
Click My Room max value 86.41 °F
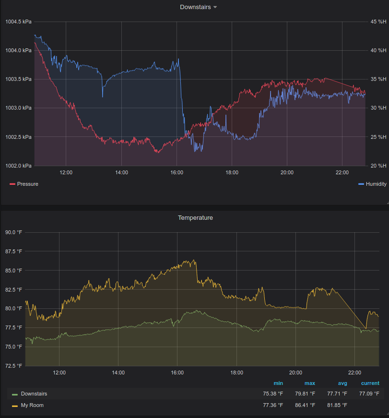(305, 406)
